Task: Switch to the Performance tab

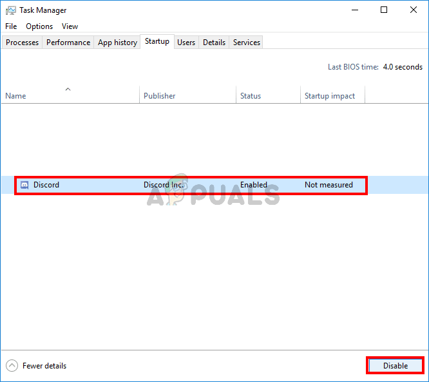Action: click(68, 43)
